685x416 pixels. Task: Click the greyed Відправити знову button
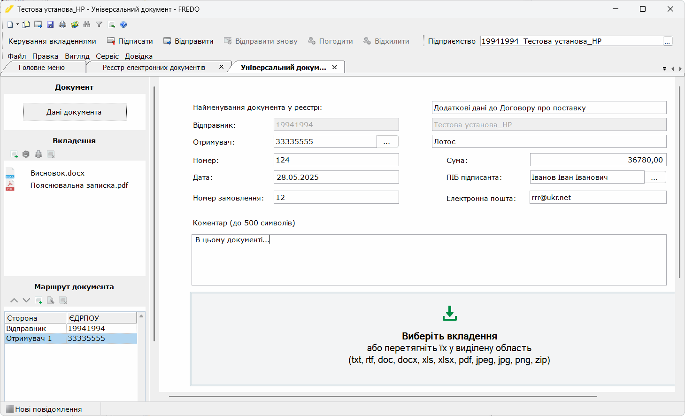(x=261, y=41)
